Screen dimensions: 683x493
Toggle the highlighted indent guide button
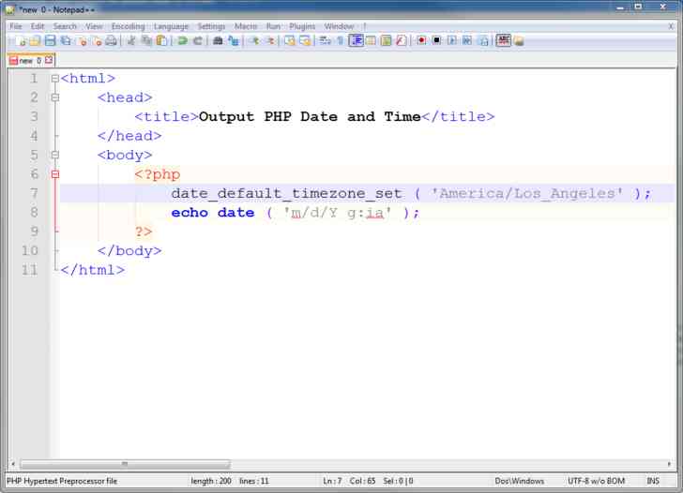tap(356, 40)
